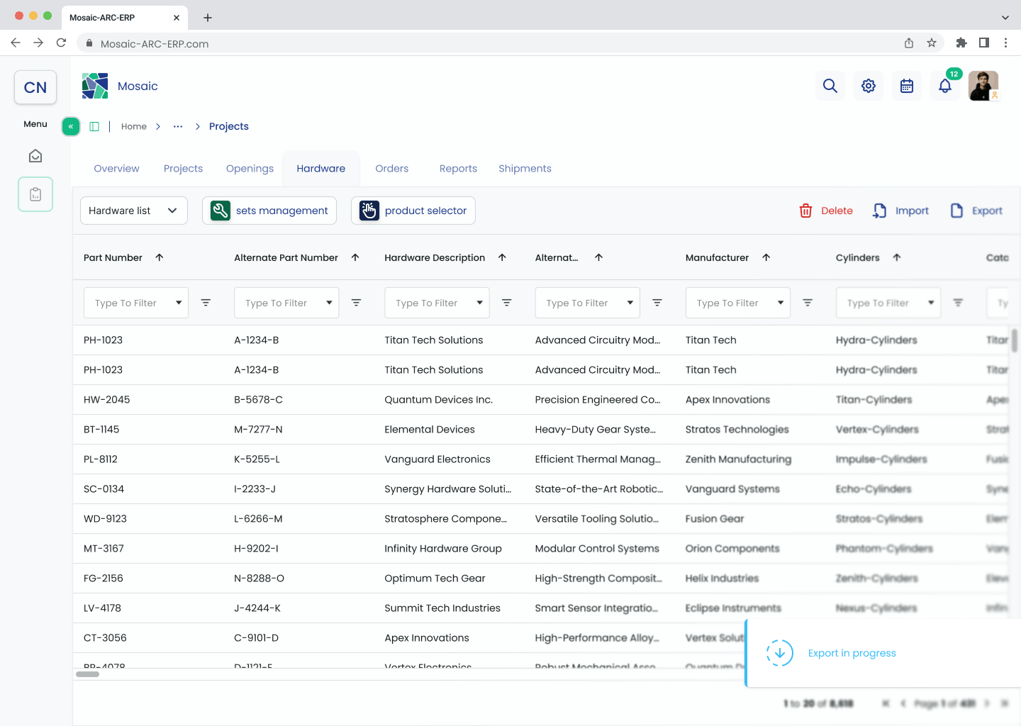The width and height of the screenshot is (1021, 726).
Task: Click the Import button
Action: [x=900, y=211]
